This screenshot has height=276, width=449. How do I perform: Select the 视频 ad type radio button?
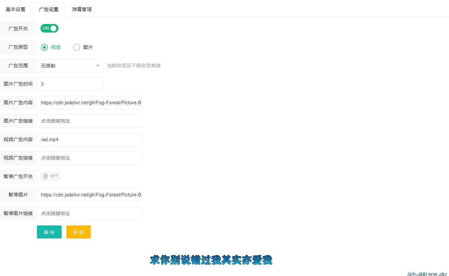point(44,47)
